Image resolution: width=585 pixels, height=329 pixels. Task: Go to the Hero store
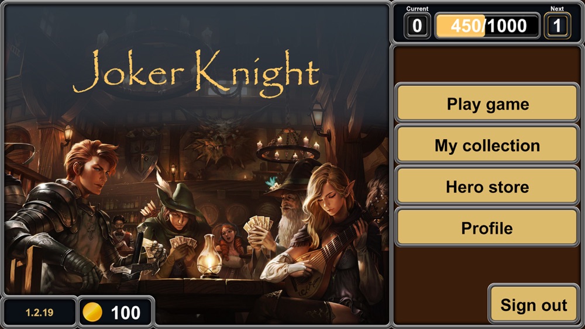click(487, 186)
